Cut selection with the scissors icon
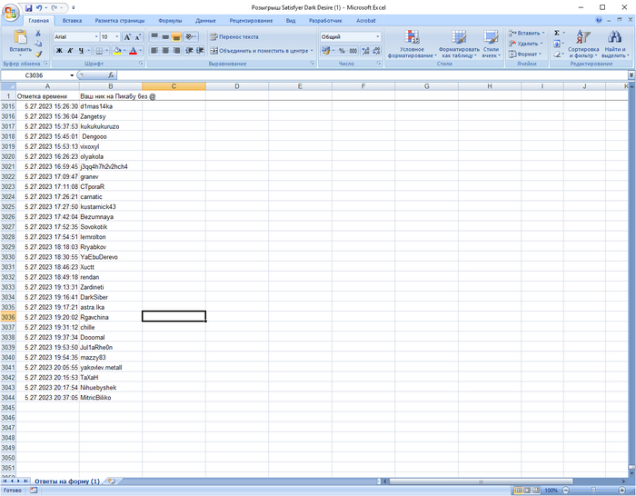The width and height of the screenshot is (636, 496). 38,34
